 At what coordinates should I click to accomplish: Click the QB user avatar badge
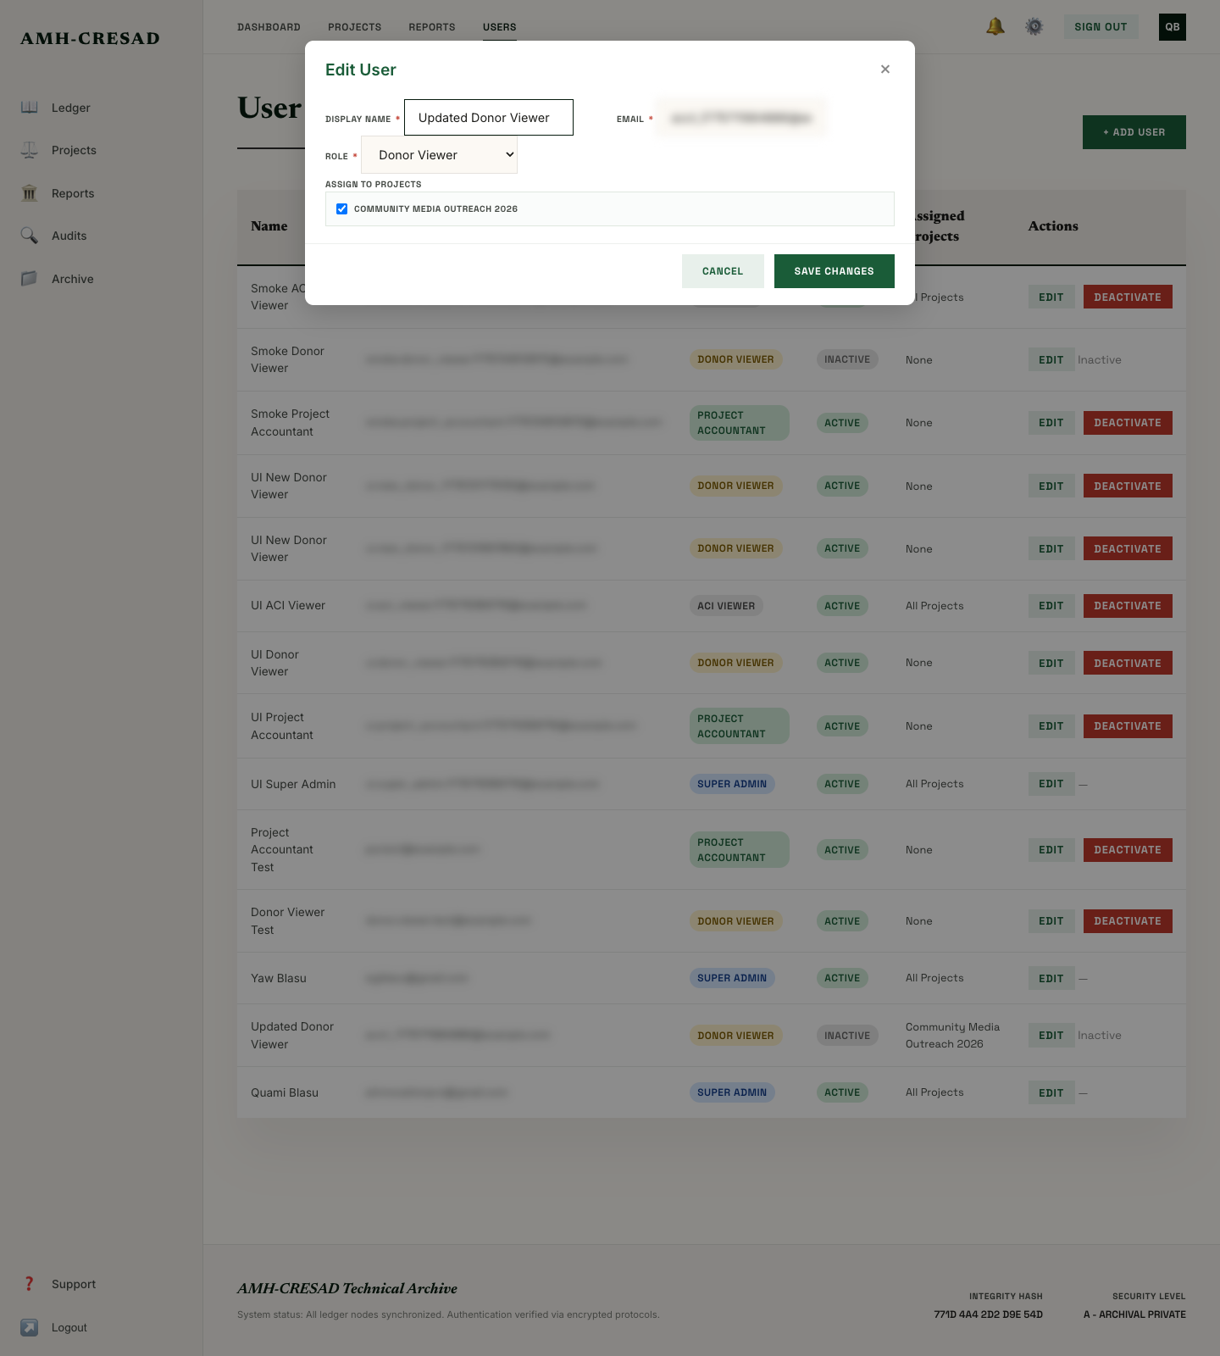click(x=1172, y=27)
